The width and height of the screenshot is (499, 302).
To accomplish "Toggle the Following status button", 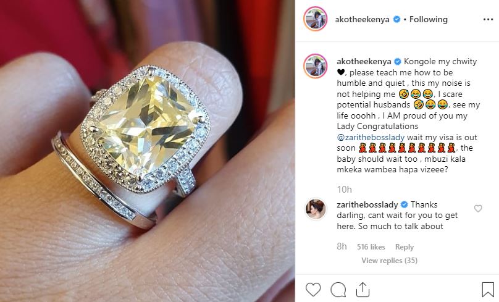I will (x=429, y=19).
